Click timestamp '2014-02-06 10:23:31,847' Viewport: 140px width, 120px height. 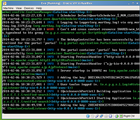(22, 57)
